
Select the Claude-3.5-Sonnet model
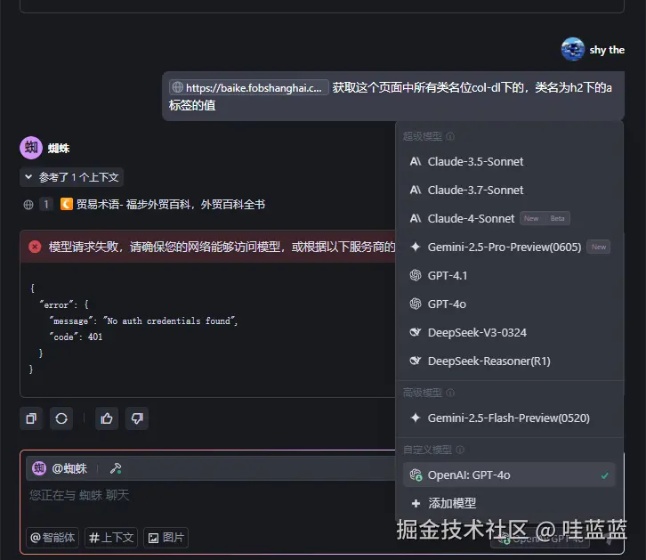475,162
